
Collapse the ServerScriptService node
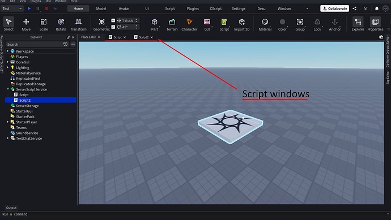point(8,89)
